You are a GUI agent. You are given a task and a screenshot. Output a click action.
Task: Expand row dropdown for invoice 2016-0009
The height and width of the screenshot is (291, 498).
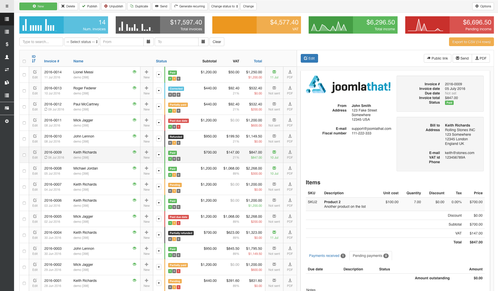tap(159, 155)
